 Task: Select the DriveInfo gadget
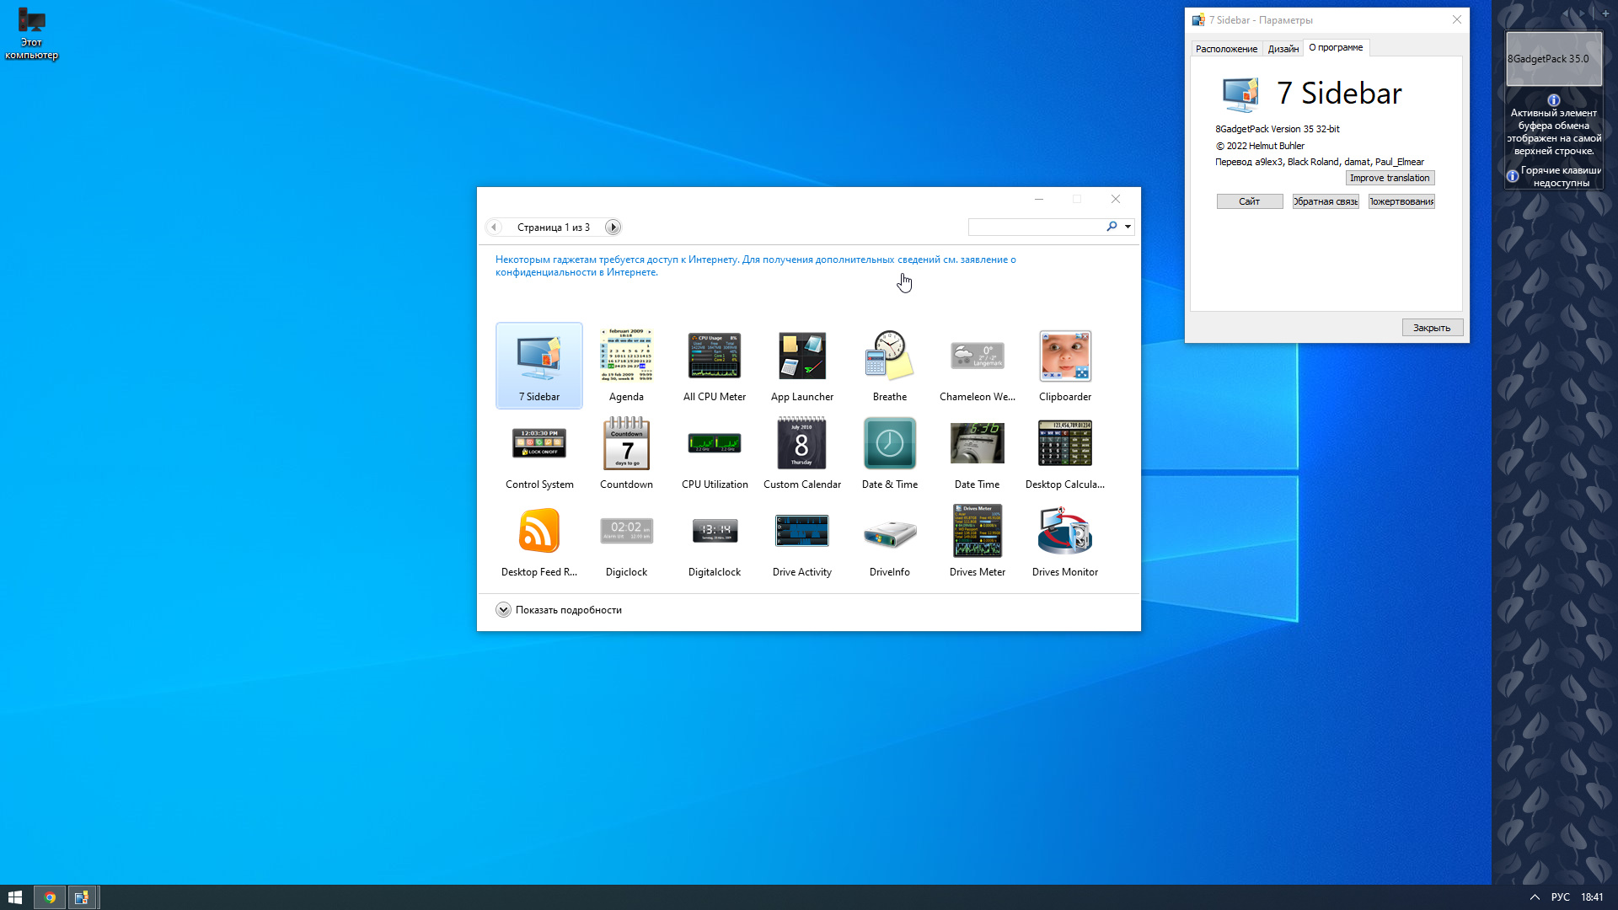(x=889, y=540)
